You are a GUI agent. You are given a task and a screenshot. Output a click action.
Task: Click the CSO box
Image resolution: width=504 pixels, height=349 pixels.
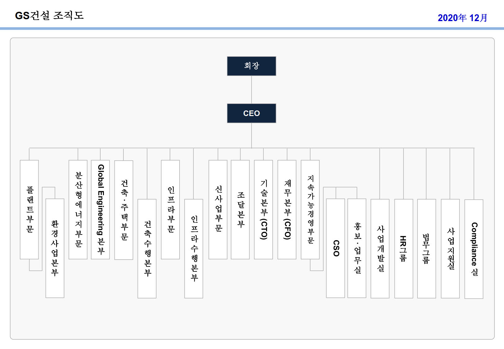point(336,248)
